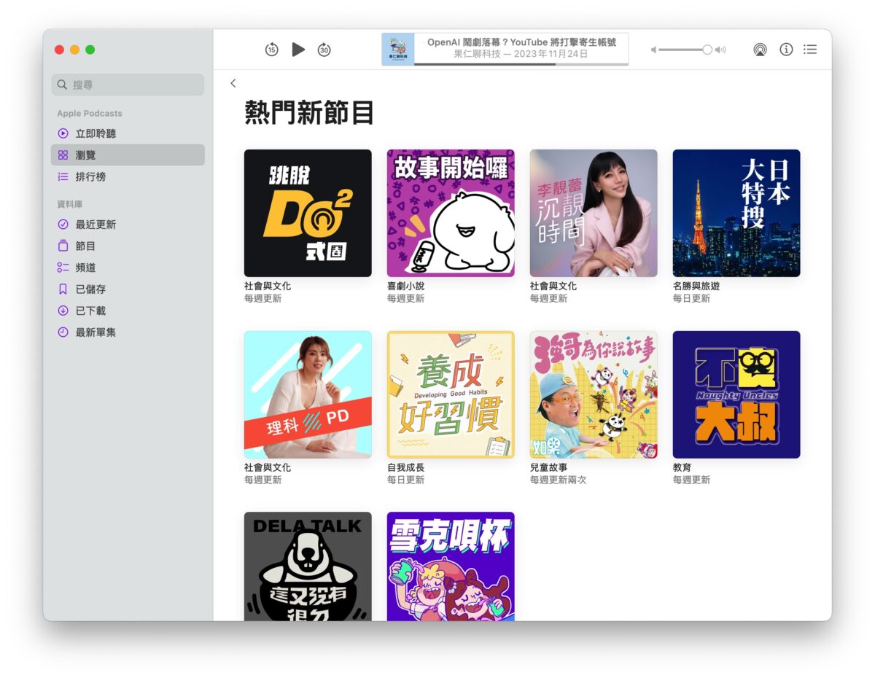The width and height of the screenshot is (875, 678).
Task: Click the 搜尋 search field
Action: point(128,85)
